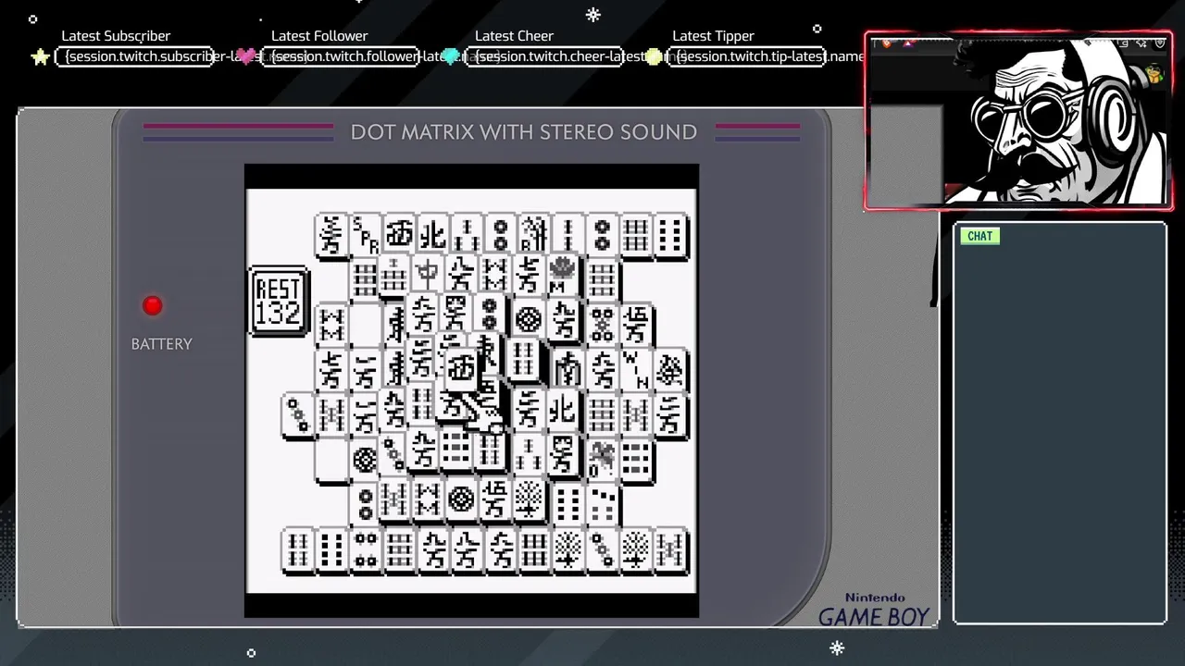
Task: Select the red dragon 中 tile
Action: point(427,274)
